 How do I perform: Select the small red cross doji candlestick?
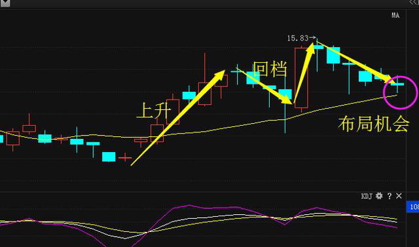[125, 157]
